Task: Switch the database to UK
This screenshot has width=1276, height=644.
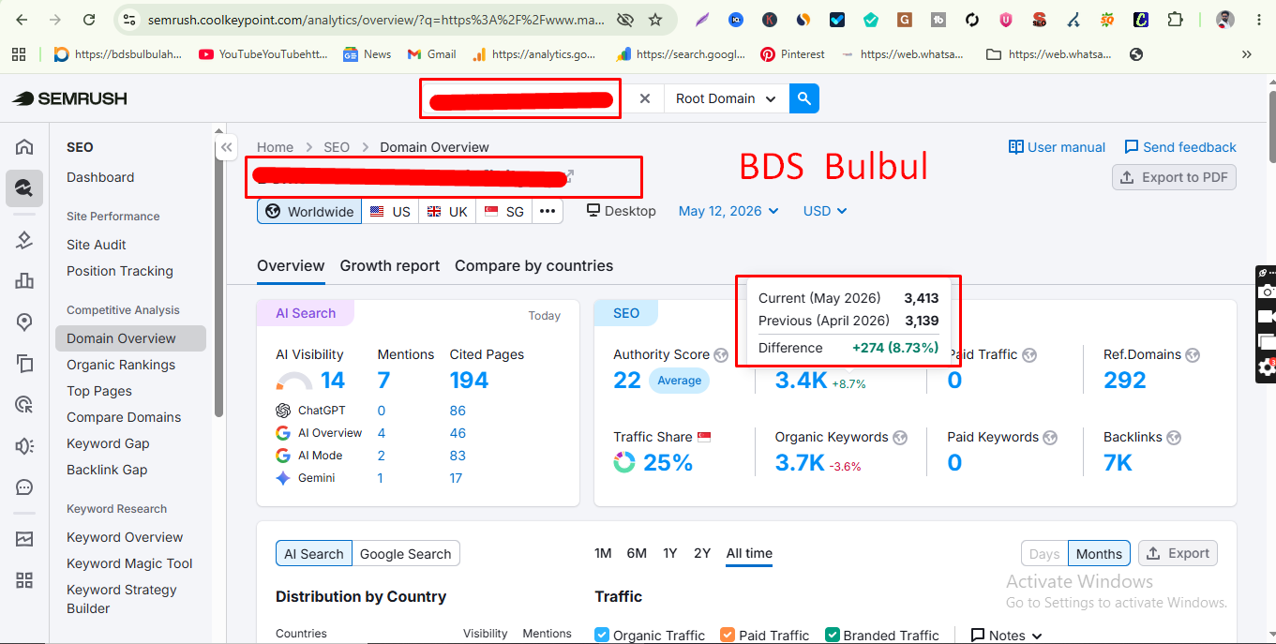Action: [447, 211]
